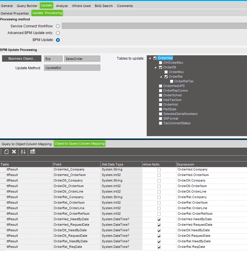Viewport: 247px width, 263px height.
Task: Toggle Allow Nulls for OrderRel_OrderRelNum row
Action: click(159, 214)
